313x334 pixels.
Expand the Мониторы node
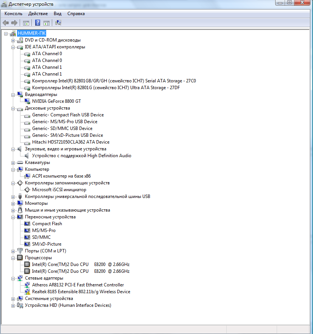(13, 204)
